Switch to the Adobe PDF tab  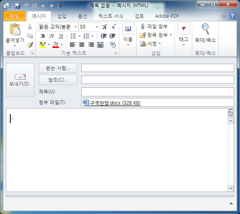coord(167,16)
